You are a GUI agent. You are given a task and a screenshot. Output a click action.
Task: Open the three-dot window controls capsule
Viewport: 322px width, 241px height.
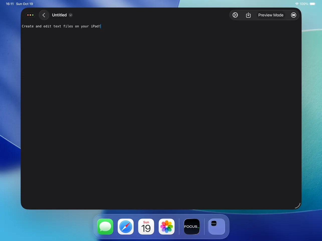coord(30,15)
